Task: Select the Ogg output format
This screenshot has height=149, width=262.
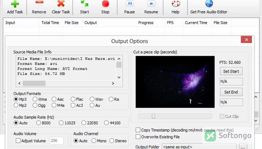Action: click(35, 105)
